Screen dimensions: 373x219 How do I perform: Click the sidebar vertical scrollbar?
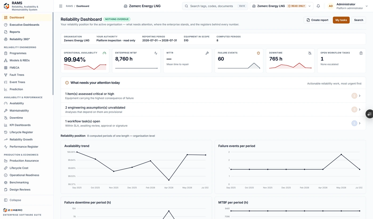click(x=53, y=53)
